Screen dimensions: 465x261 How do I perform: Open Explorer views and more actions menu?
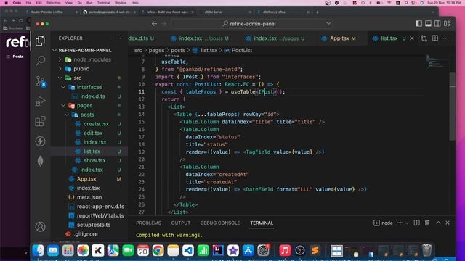118,38
